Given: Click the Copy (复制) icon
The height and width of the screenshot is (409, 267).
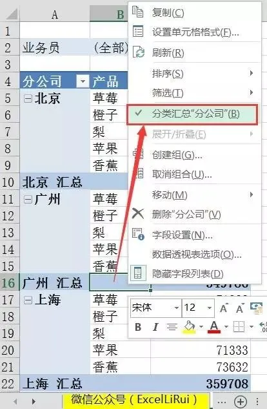Looking at the screenshot, I should click(137, 12).
